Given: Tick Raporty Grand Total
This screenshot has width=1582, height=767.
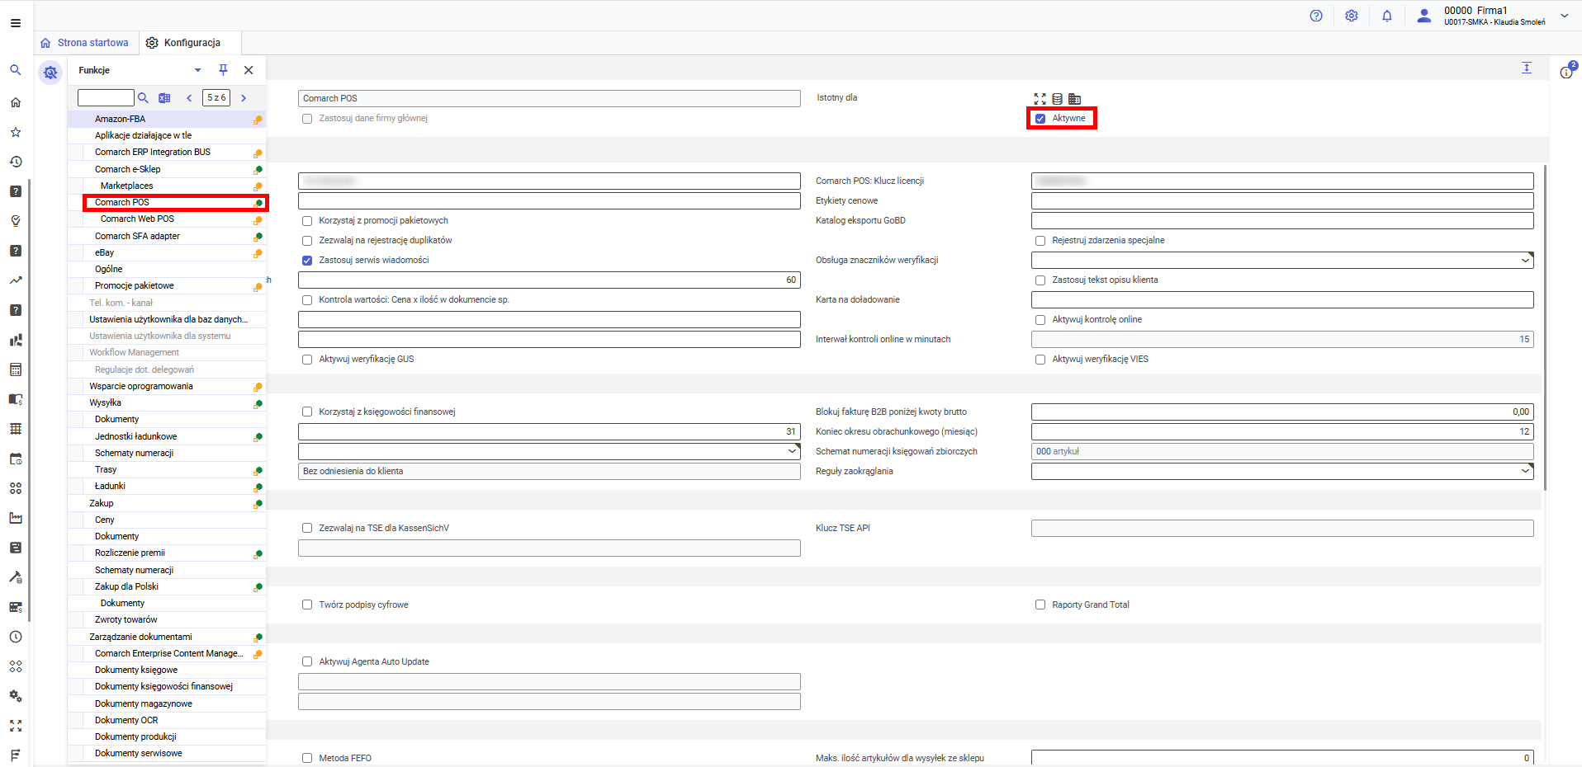Looking at the screenshot, I should (1040, 605).
